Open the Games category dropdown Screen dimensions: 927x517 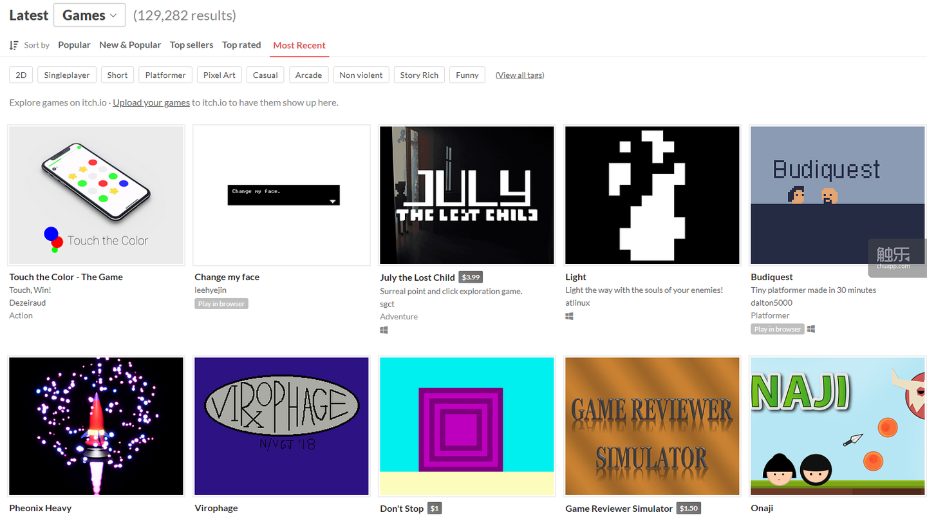coord(89,15)
